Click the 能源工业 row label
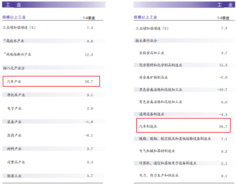 pos(14,176)
